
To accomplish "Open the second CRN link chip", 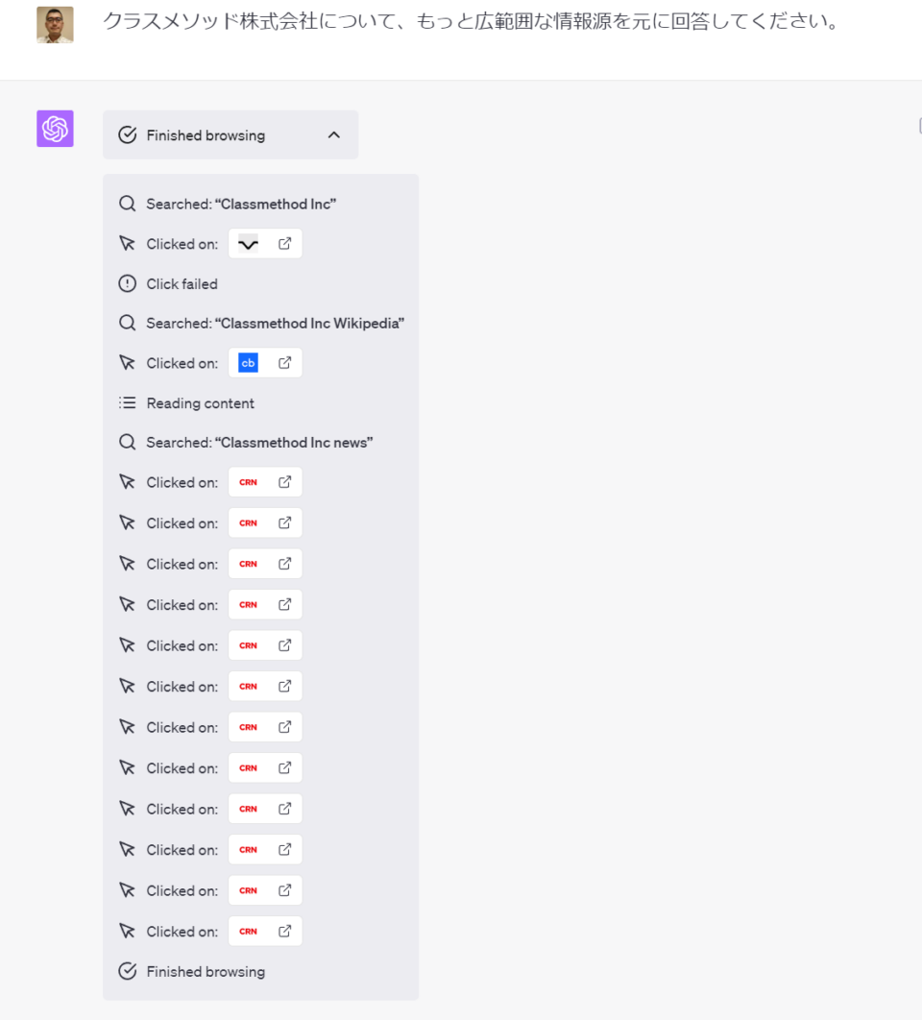I will (x=265, y=523).
